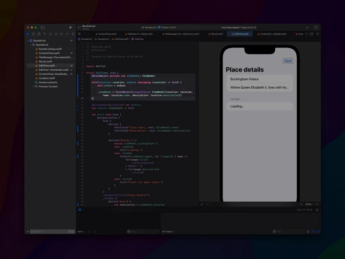Open the Issue navigator warning icon
This screenshot has height=259, width=345.
coord(50,34)
